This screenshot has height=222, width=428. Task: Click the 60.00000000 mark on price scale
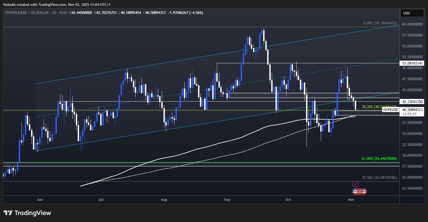coord(412,24)
